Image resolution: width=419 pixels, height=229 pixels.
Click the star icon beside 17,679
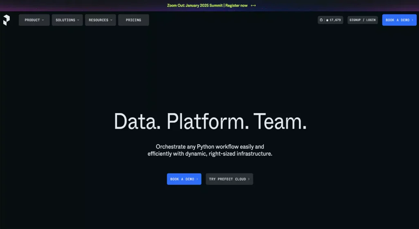[327, 20]
